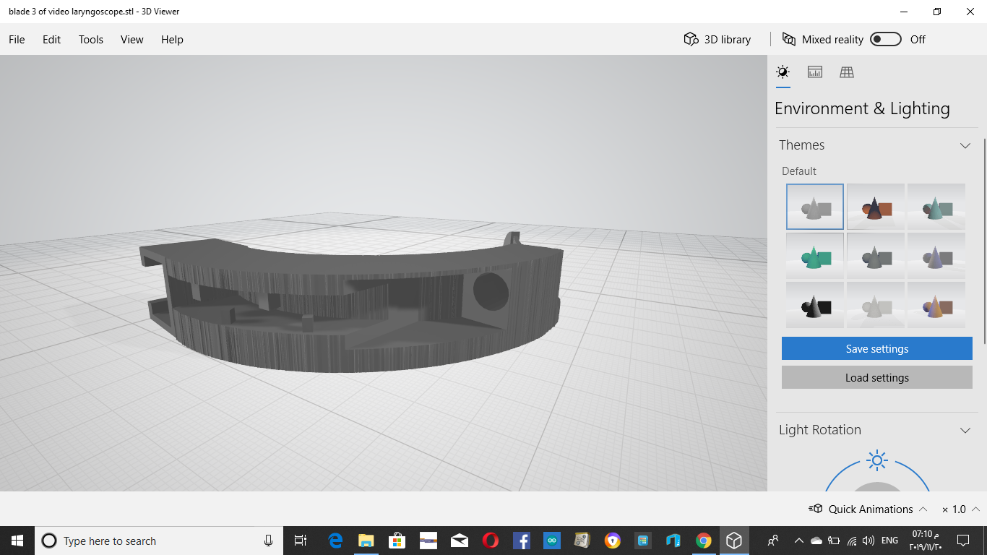Open the 3D library
Image resolution: width=987 pixels, height=555 pixels.
[717, 39]
